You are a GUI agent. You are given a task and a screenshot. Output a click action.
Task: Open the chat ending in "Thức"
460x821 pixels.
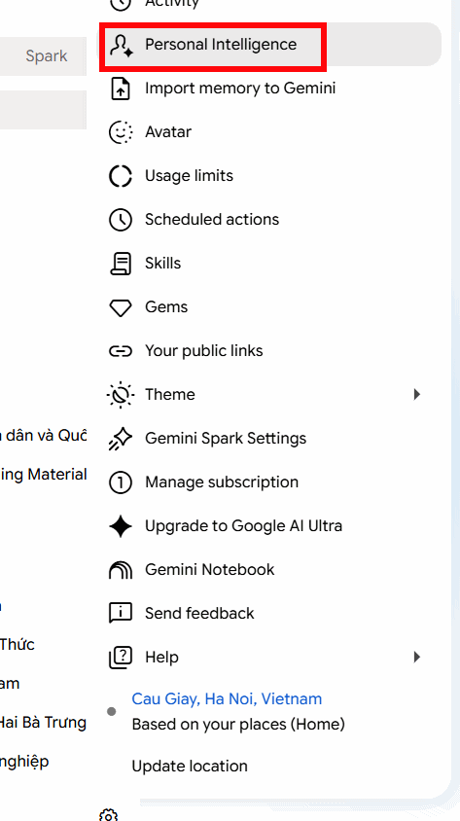pyautogui.click(x=18, y=644)
